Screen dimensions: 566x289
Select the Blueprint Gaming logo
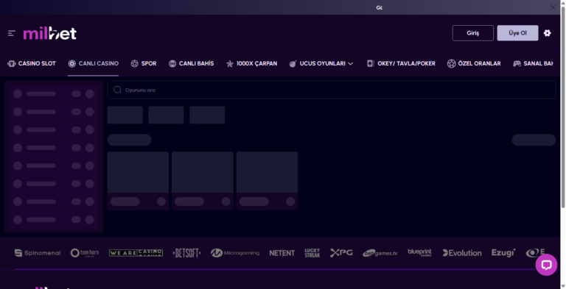click(x=419, y=253)
